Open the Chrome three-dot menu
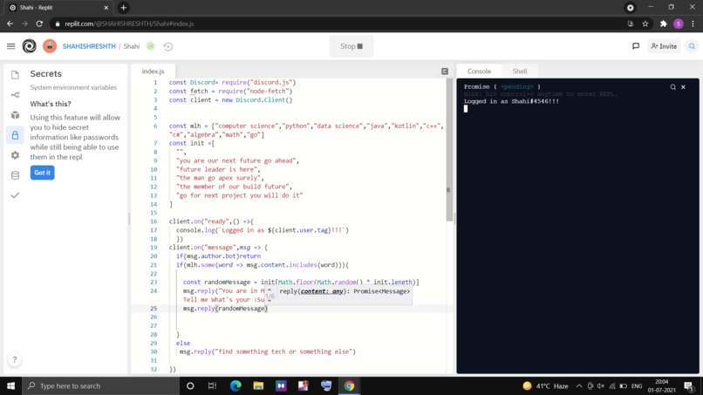The width and height of the screenshot is (703, 395). tap(693, 24)
